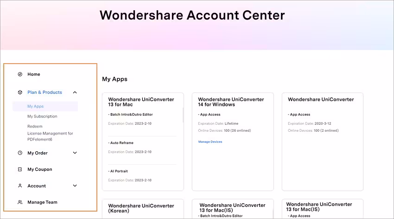The height and width of the screenshot is (219, 394).
Task: Open the My Order menu label
Action: pos(38,153)
